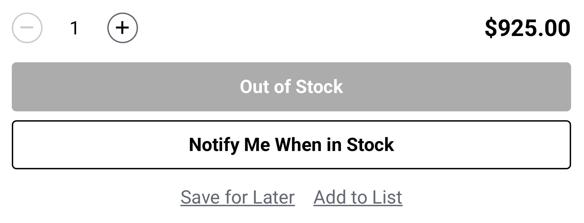Viewport: 584px width, 223px height.
Task: Click the quantity value 1
Action: point(74,28)
